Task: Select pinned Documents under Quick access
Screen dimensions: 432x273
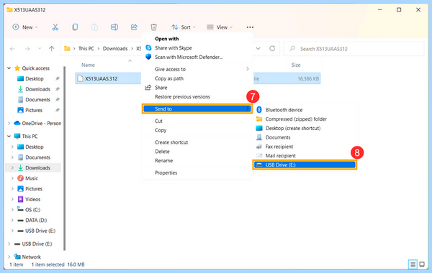Action: (x=37, y=100)
